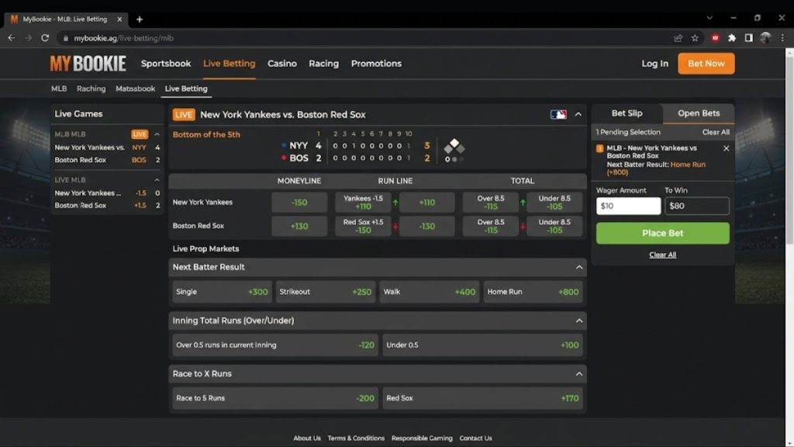Open the Promotions menu

click(376, 64)
